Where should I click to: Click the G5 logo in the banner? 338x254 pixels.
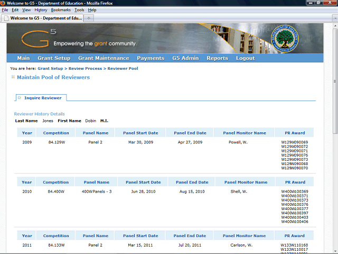[39, 38]
